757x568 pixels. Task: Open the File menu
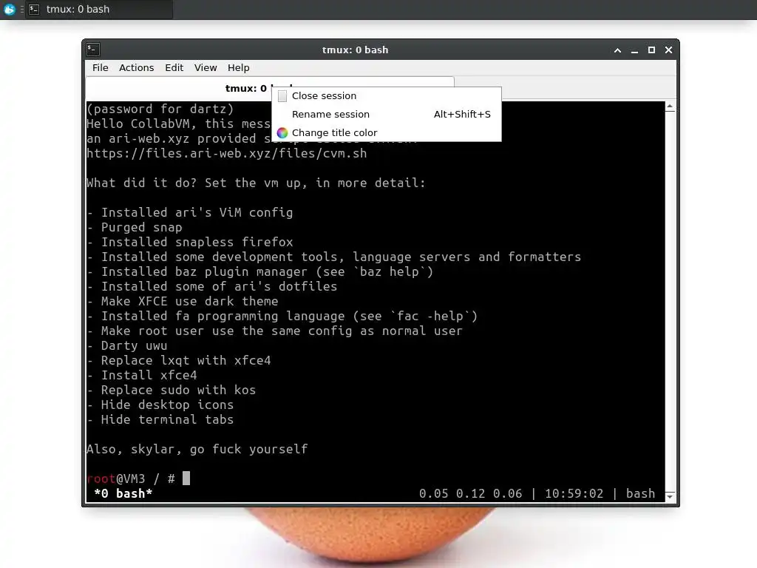tap(101, 67)
